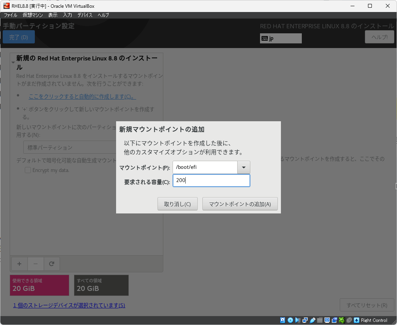The image size is (397, 325).
Task: Open the 表示 menu
Action: click(53, 15)
